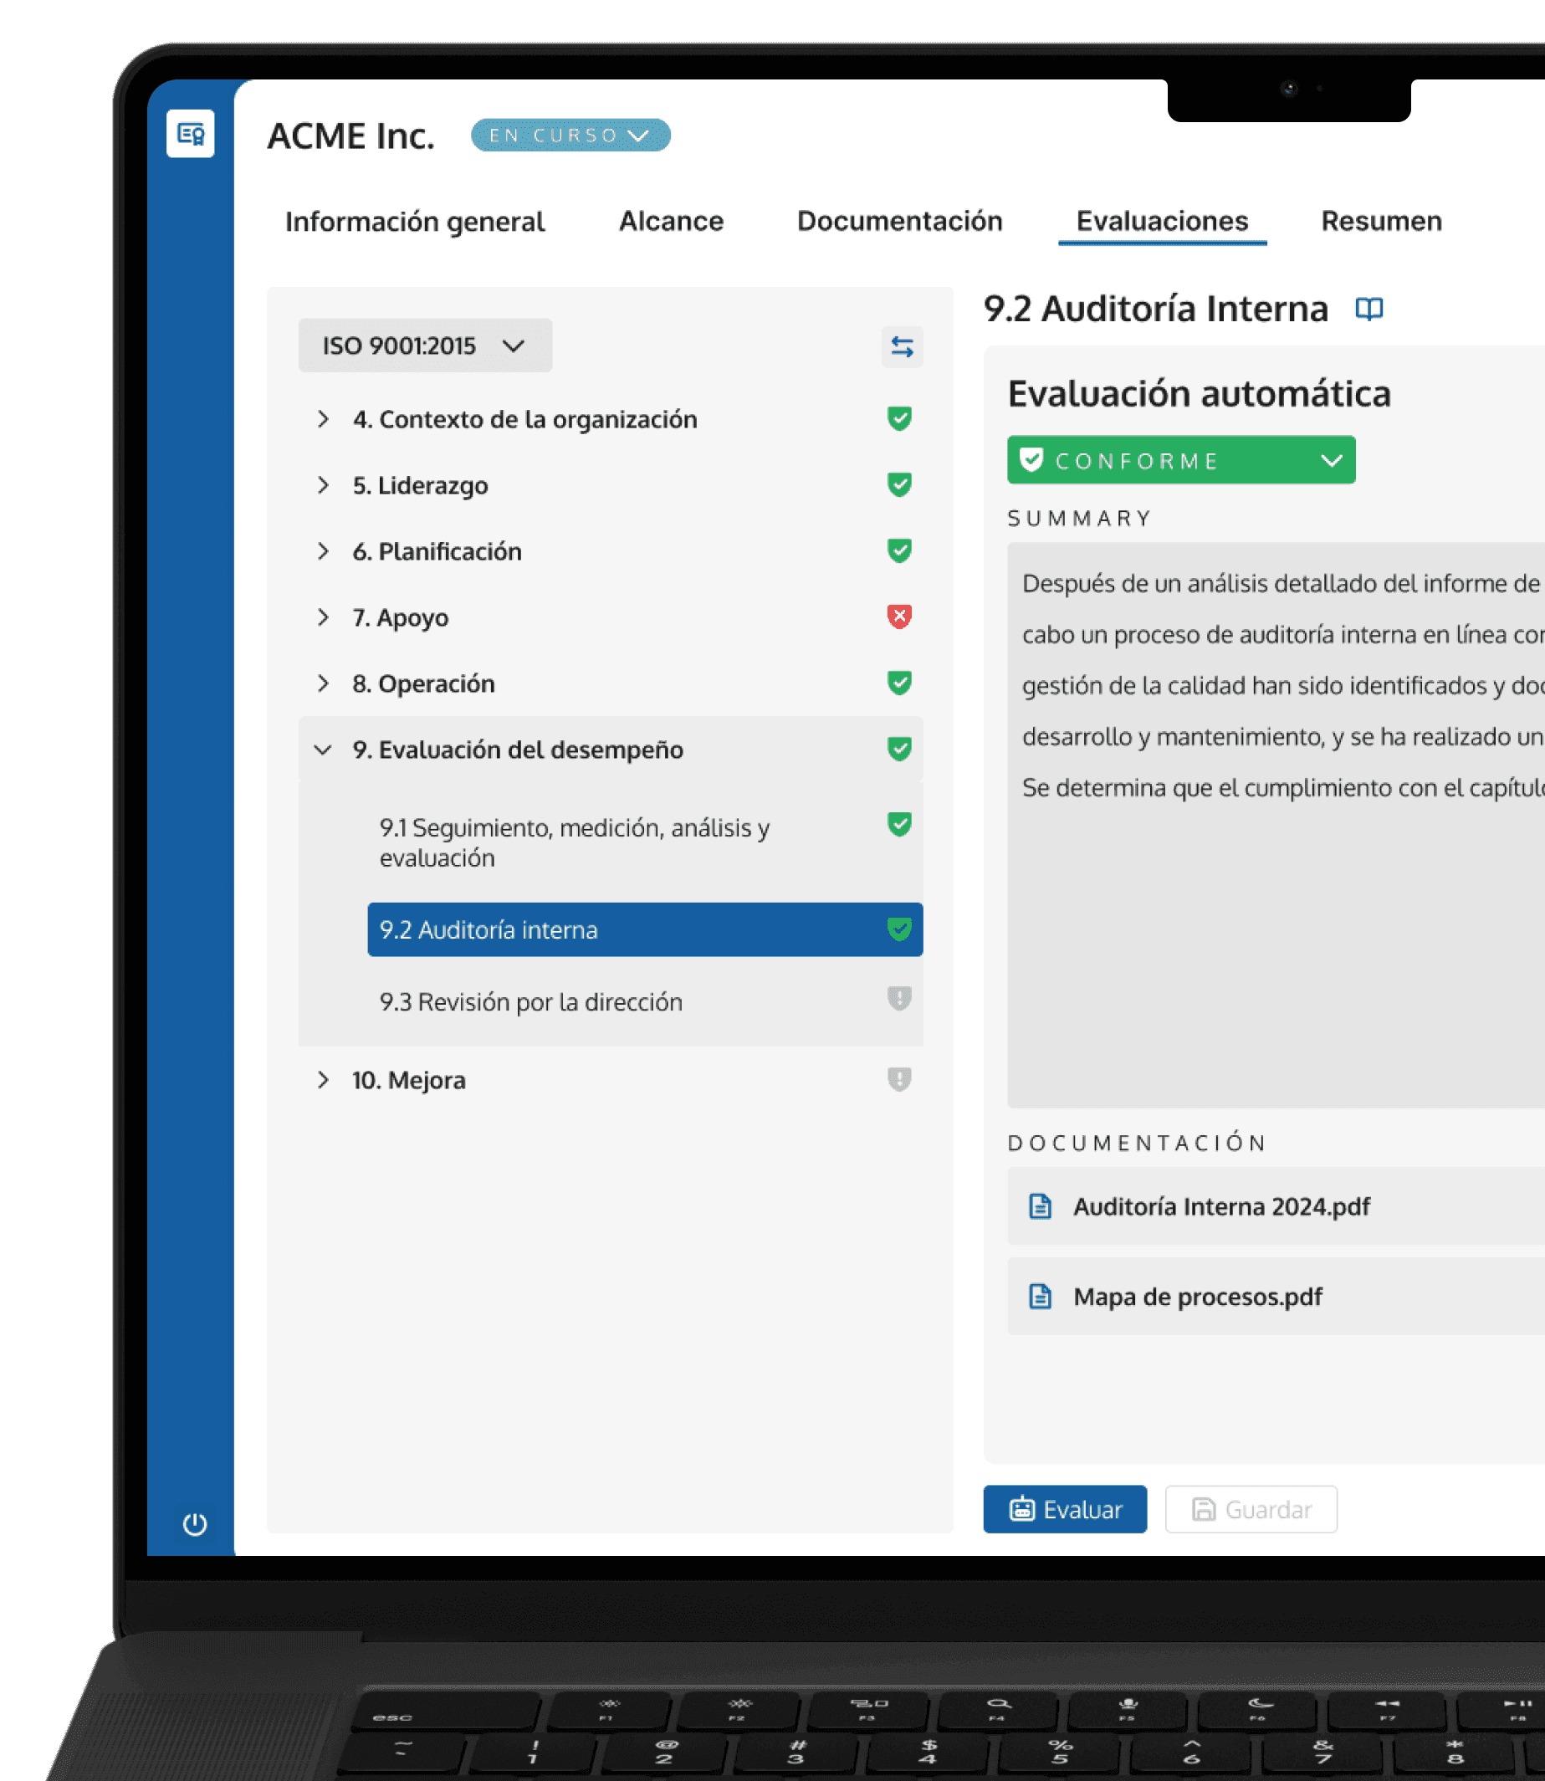Switch to the Documentación tab
This screenshot has height=1781, width=1545.
click(898, 222)
